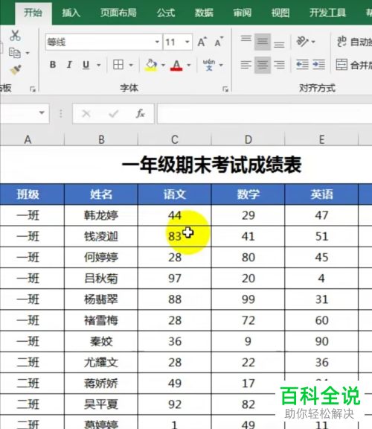This screenshot has height=429, width=372.
Task: Click the name cell 韩龙婷
Action: point(101,215)
